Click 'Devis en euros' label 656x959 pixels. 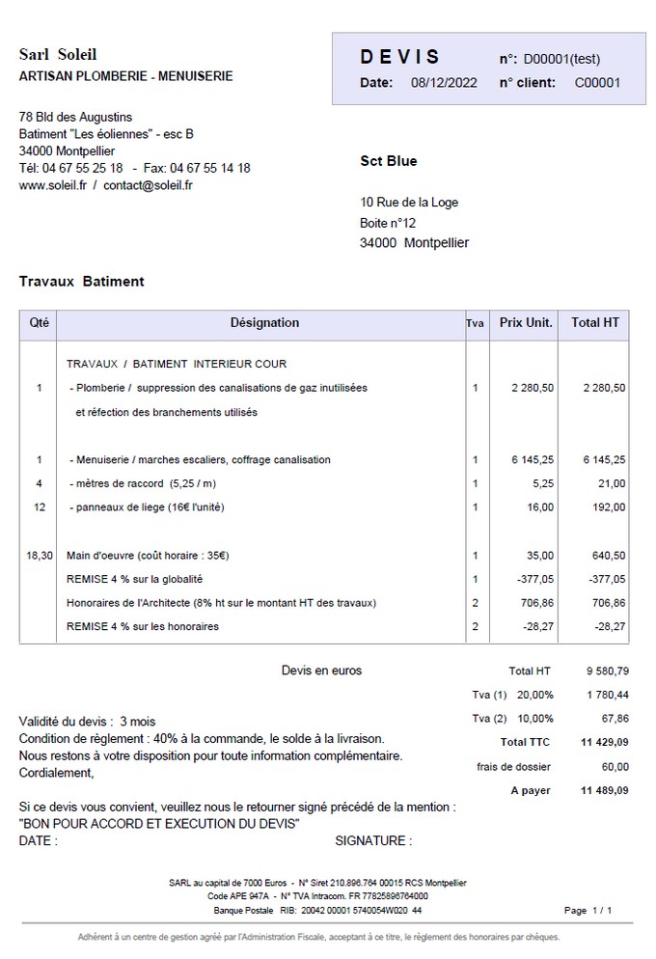point(321,671)
